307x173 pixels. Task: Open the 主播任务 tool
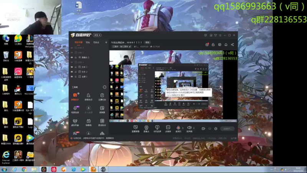[x=102, y=97]
